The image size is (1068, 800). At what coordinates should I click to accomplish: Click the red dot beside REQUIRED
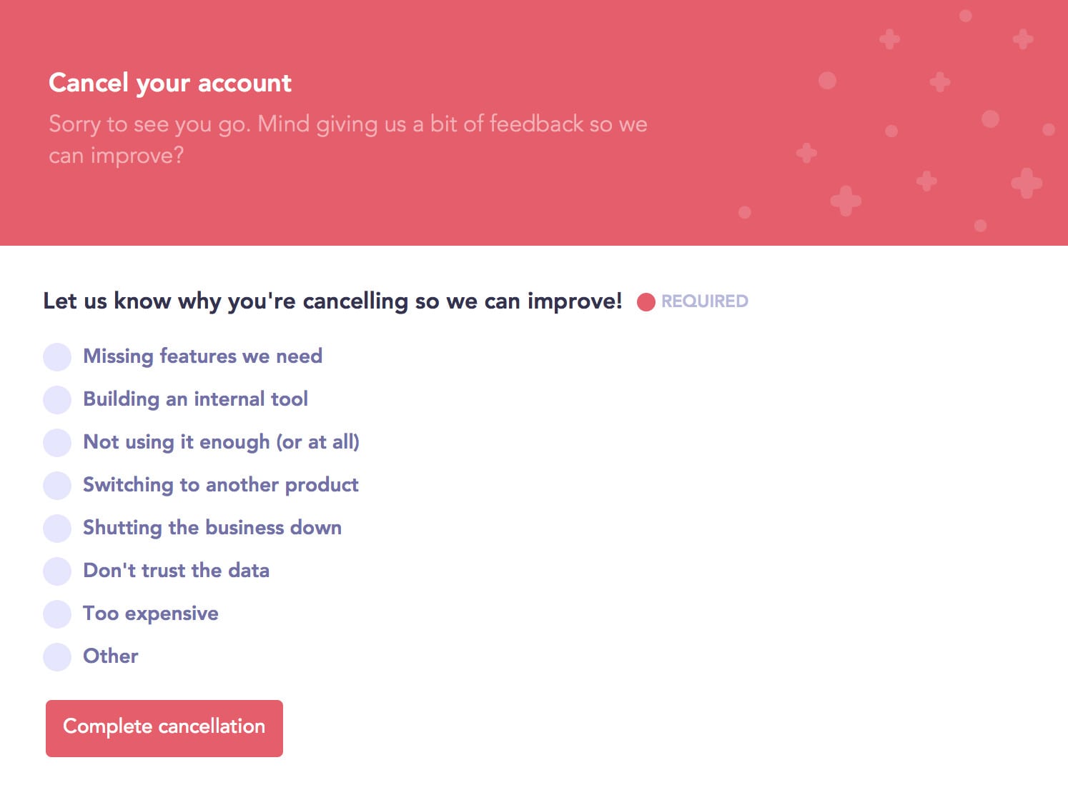(646, 302)
